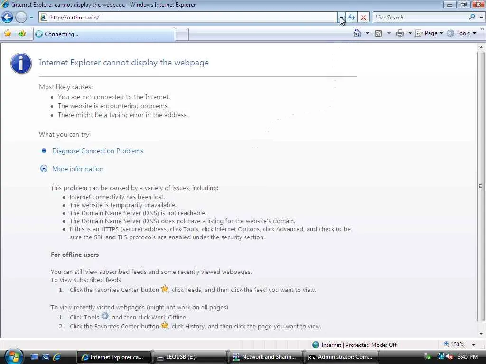Click the Back navigation arrow button
This screenshot has width=486, height=364.
pyautogui.click(x=8, y=18)
